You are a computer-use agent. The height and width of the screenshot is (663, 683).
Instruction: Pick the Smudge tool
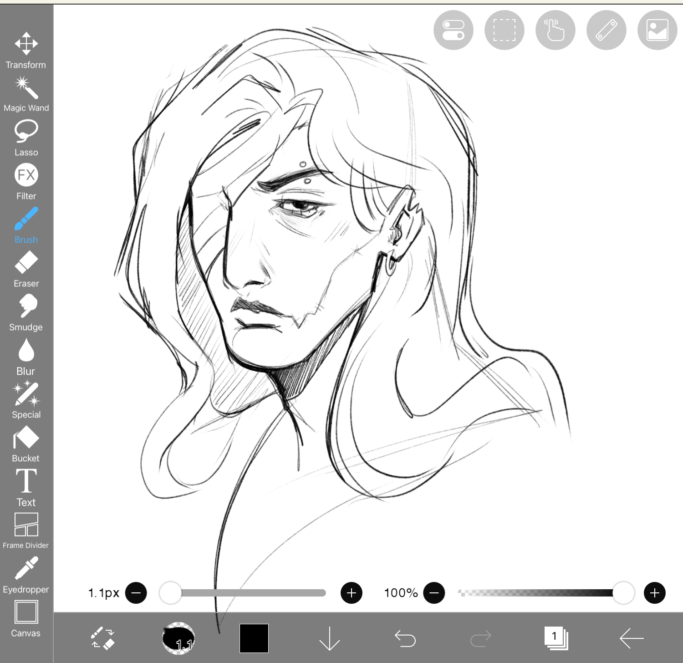26,312
